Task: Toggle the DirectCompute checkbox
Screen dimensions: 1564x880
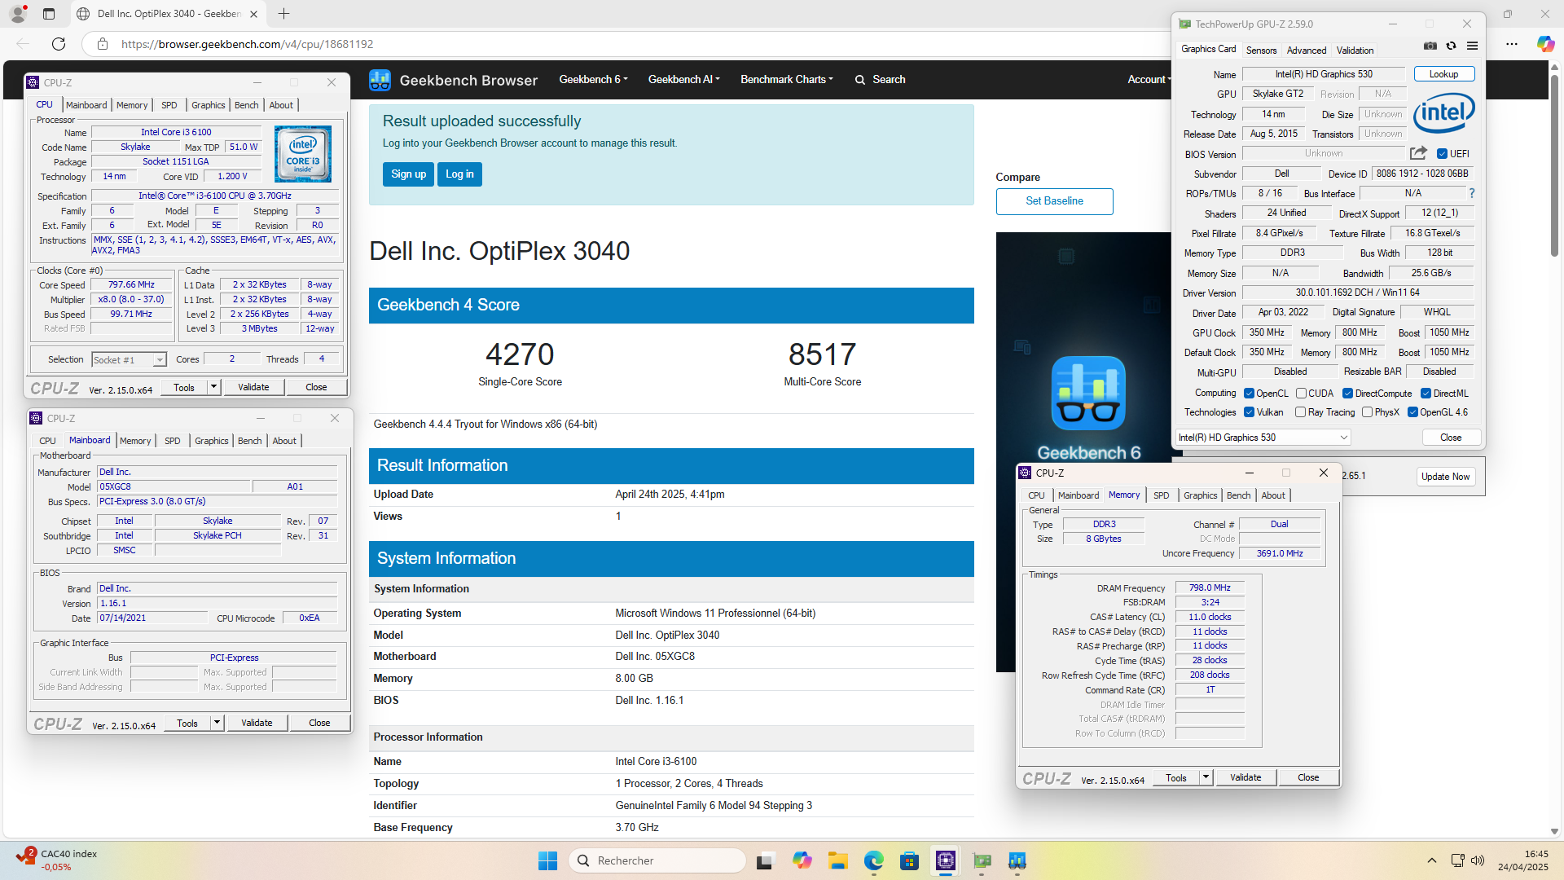Action: [1348, 394]
